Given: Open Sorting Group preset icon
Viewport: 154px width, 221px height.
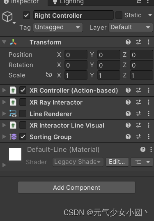Looking at the screenshot, I should (138, 137).
